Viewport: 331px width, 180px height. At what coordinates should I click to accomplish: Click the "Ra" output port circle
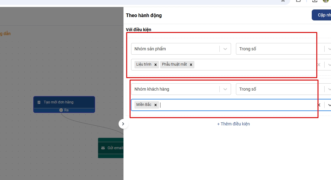pos(61,110)
